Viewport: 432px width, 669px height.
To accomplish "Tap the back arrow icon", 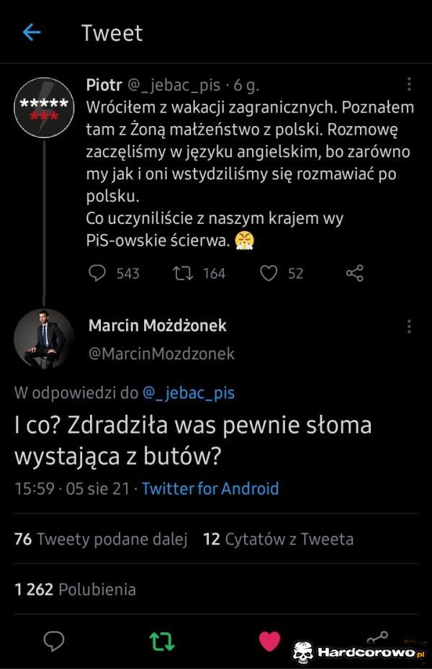I will (x=31, y=32).
